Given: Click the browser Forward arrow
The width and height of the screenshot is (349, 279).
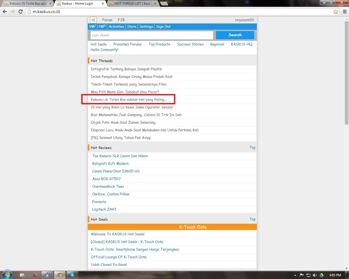Looking at the screenshot, I should [13, 11].
